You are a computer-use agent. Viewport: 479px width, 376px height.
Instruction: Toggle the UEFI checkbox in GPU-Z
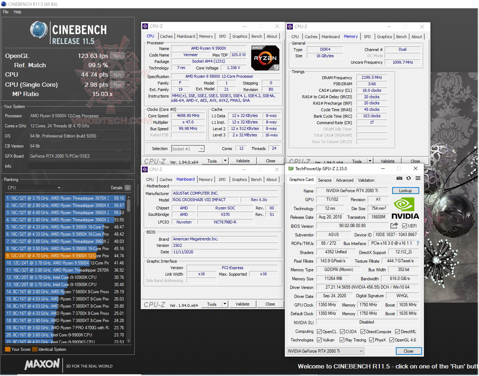pos(404,226)
